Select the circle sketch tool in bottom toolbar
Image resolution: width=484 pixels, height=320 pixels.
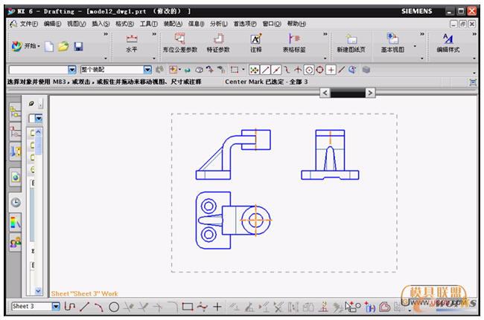(x=114, y=306)
